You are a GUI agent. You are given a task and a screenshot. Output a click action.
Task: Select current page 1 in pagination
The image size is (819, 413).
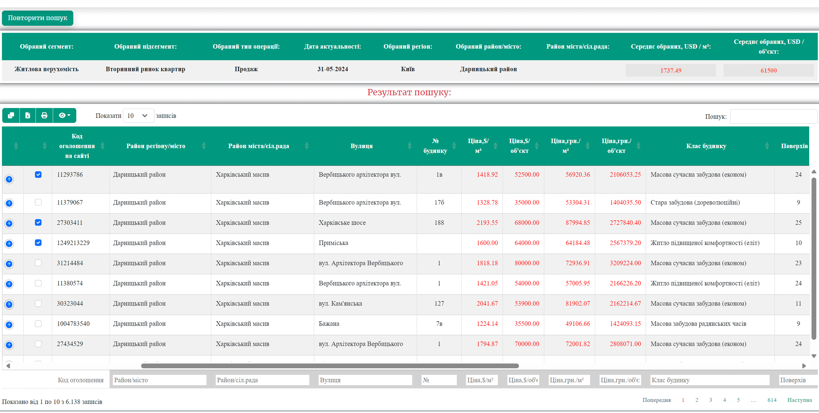point(683,400)
